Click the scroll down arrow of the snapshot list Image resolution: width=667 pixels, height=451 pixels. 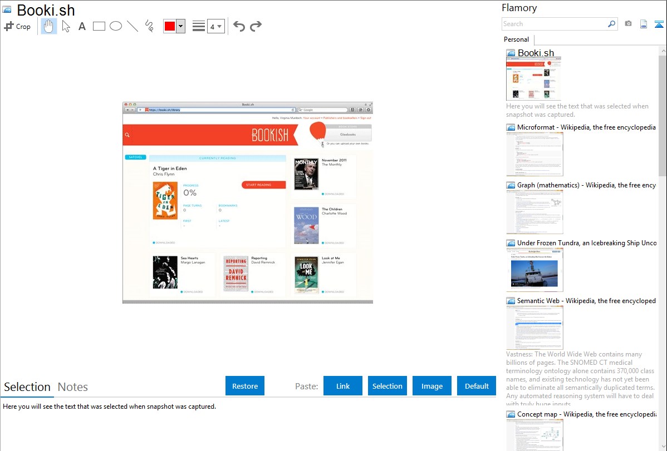(663, 447)
